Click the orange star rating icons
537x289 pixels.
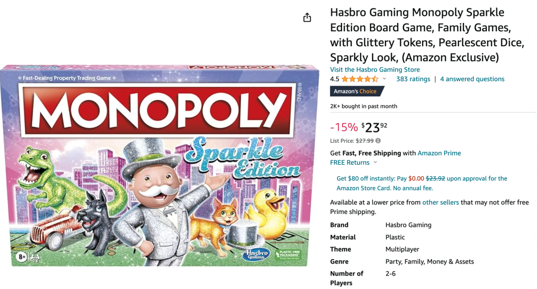(359, 79)
